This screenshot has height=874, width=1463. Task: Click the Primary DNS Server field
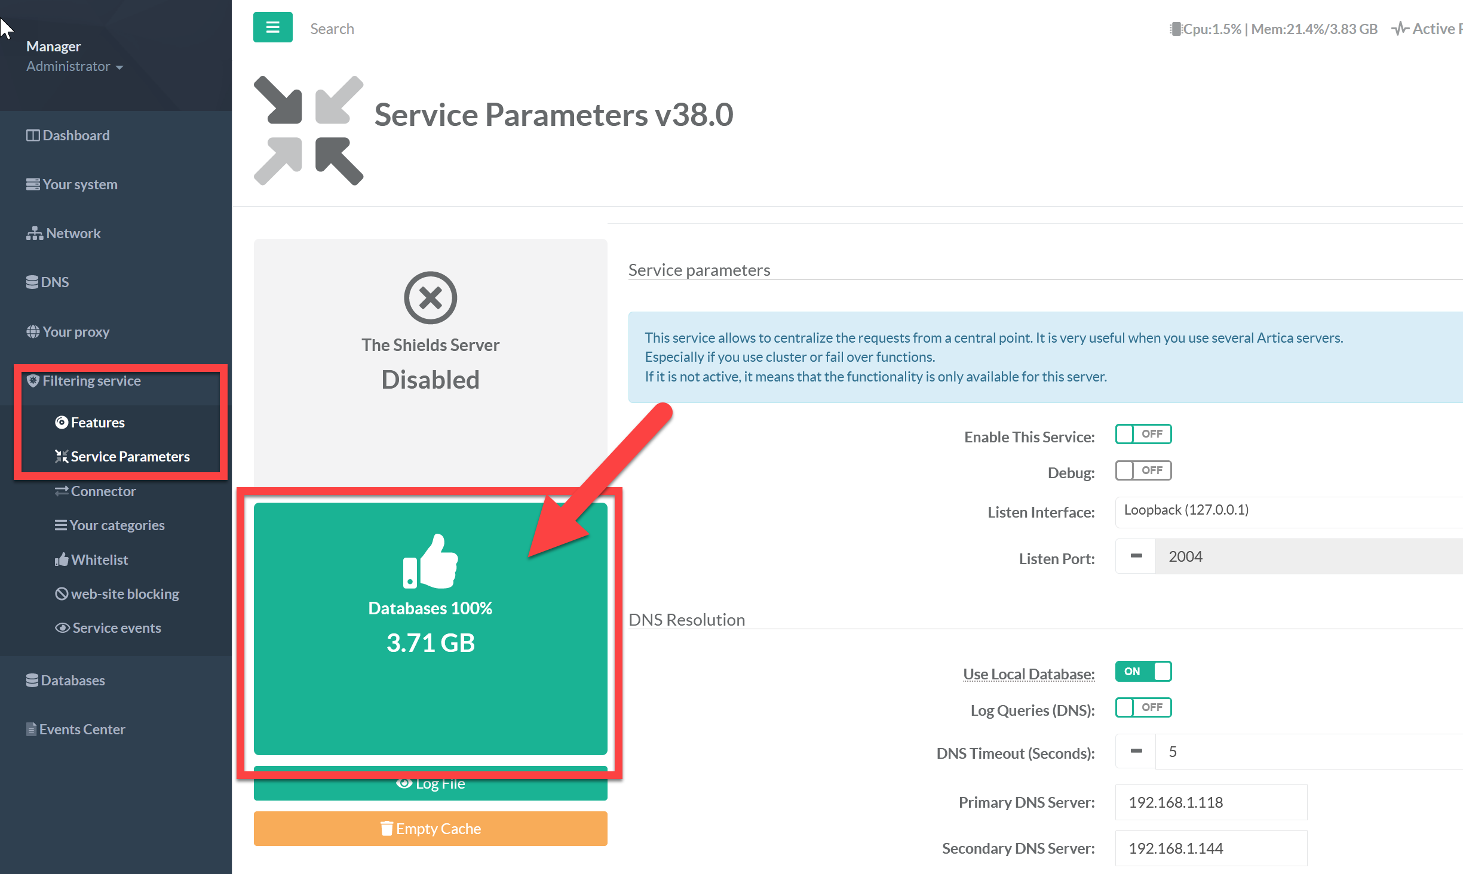[1210, 802]
